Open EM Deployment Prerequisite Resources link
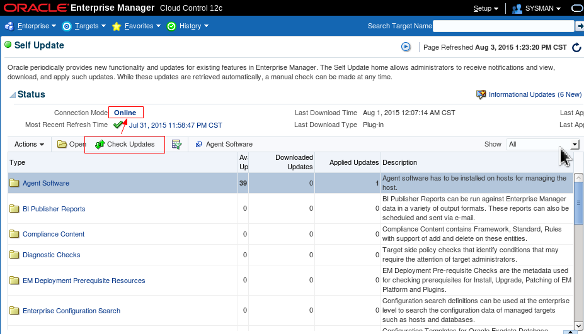584x334 pixels. pos(84,281)
